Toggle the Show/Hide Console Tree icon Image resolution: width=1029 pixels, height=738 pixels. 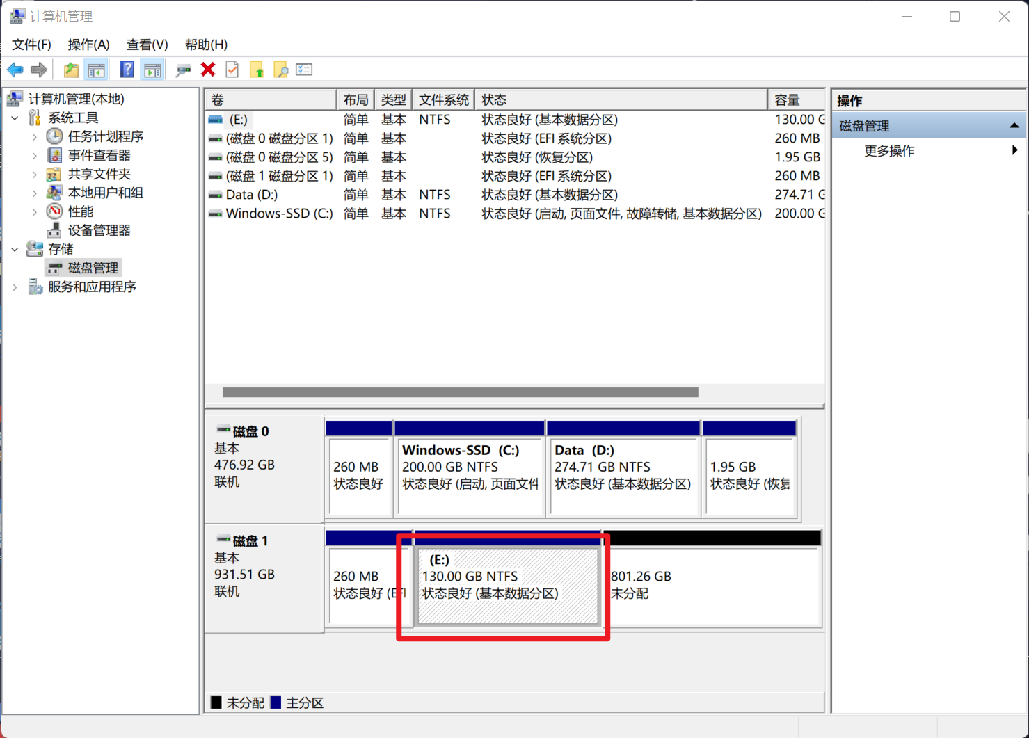pyautogui.click(x=96, y=70)
